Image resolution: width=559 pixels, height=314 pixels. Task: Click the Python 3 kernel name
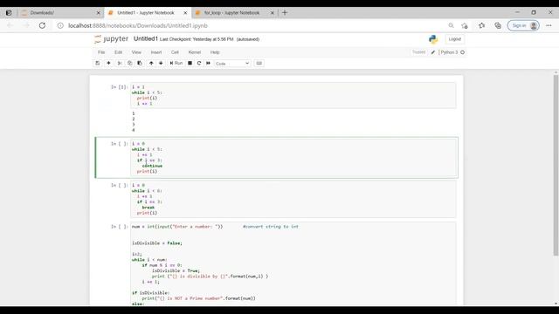tap(449, 52)
